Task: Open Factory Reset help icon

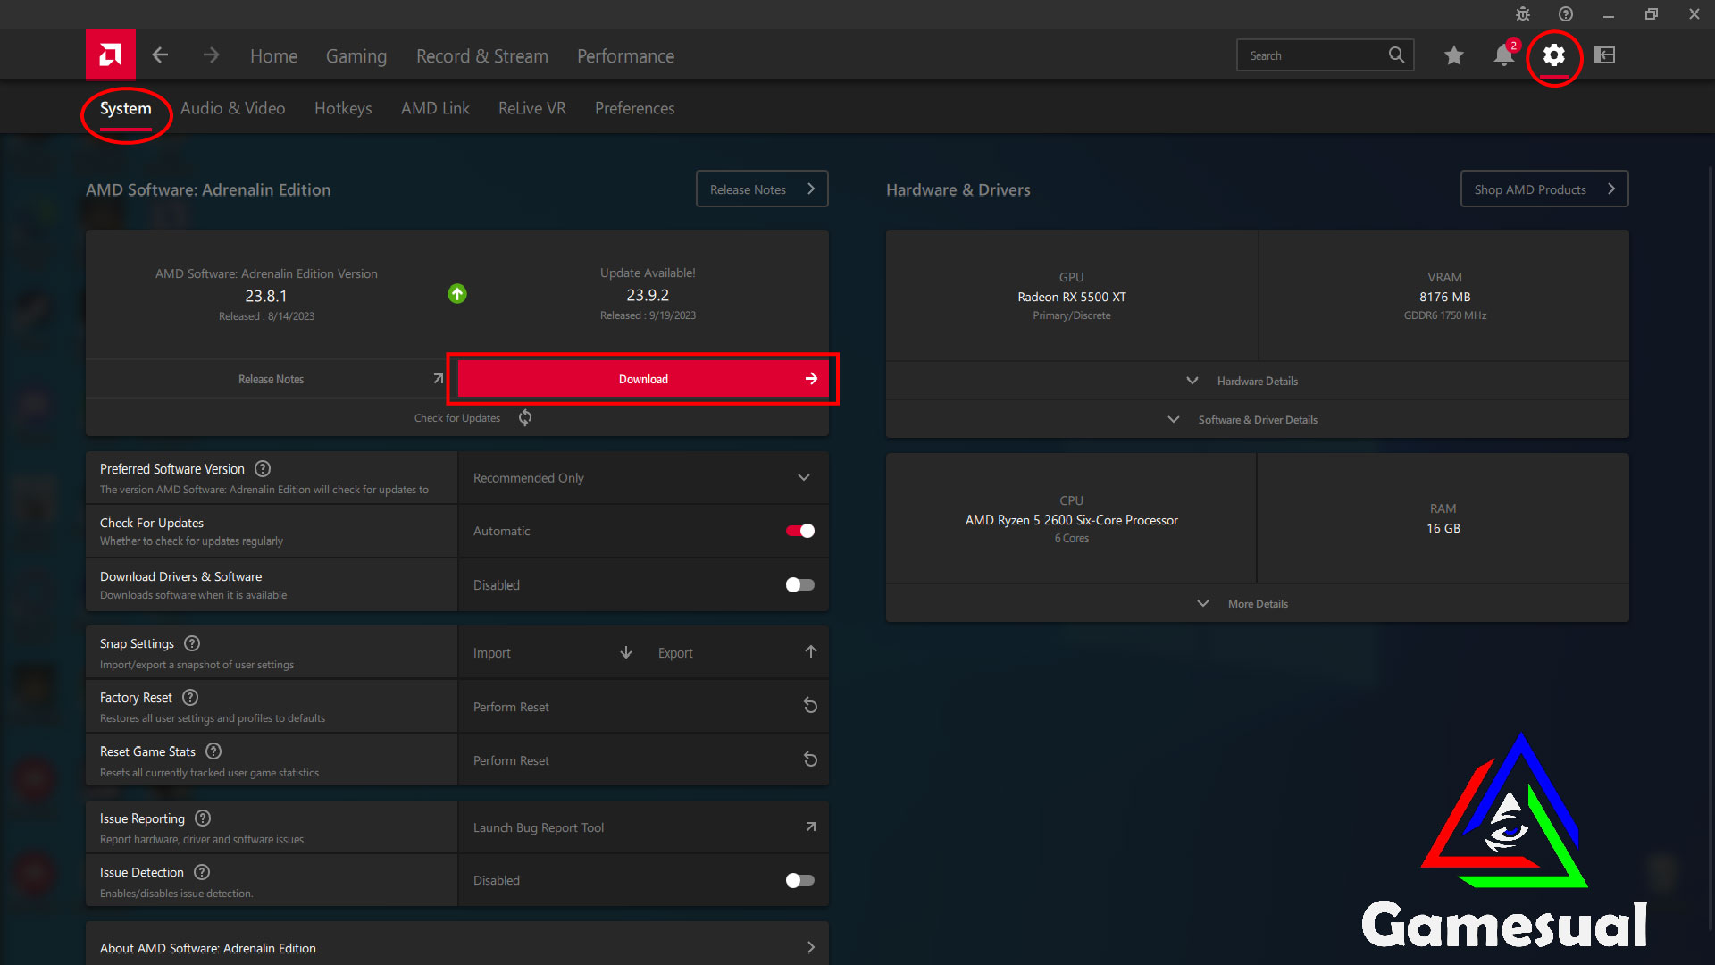Action: click(x=190, y=698)
